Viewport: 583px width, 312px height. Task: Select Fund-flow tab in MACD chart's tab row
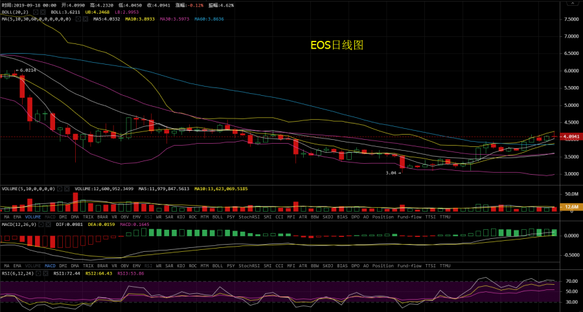pos(409,266)
